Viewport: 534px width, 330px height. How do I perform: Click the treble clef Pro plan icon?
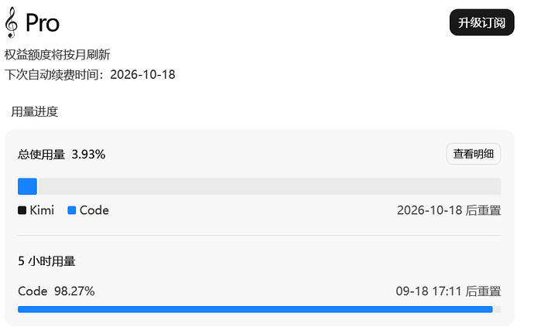pyautogui.click(x=12, y=22)
